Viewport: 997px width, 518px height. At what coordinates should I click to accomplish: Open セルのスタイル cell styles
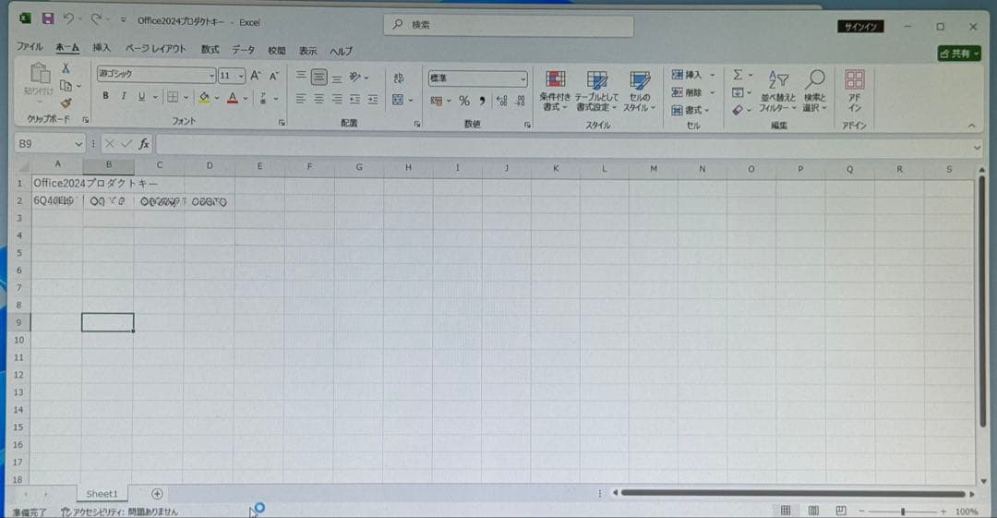point(639,91)
